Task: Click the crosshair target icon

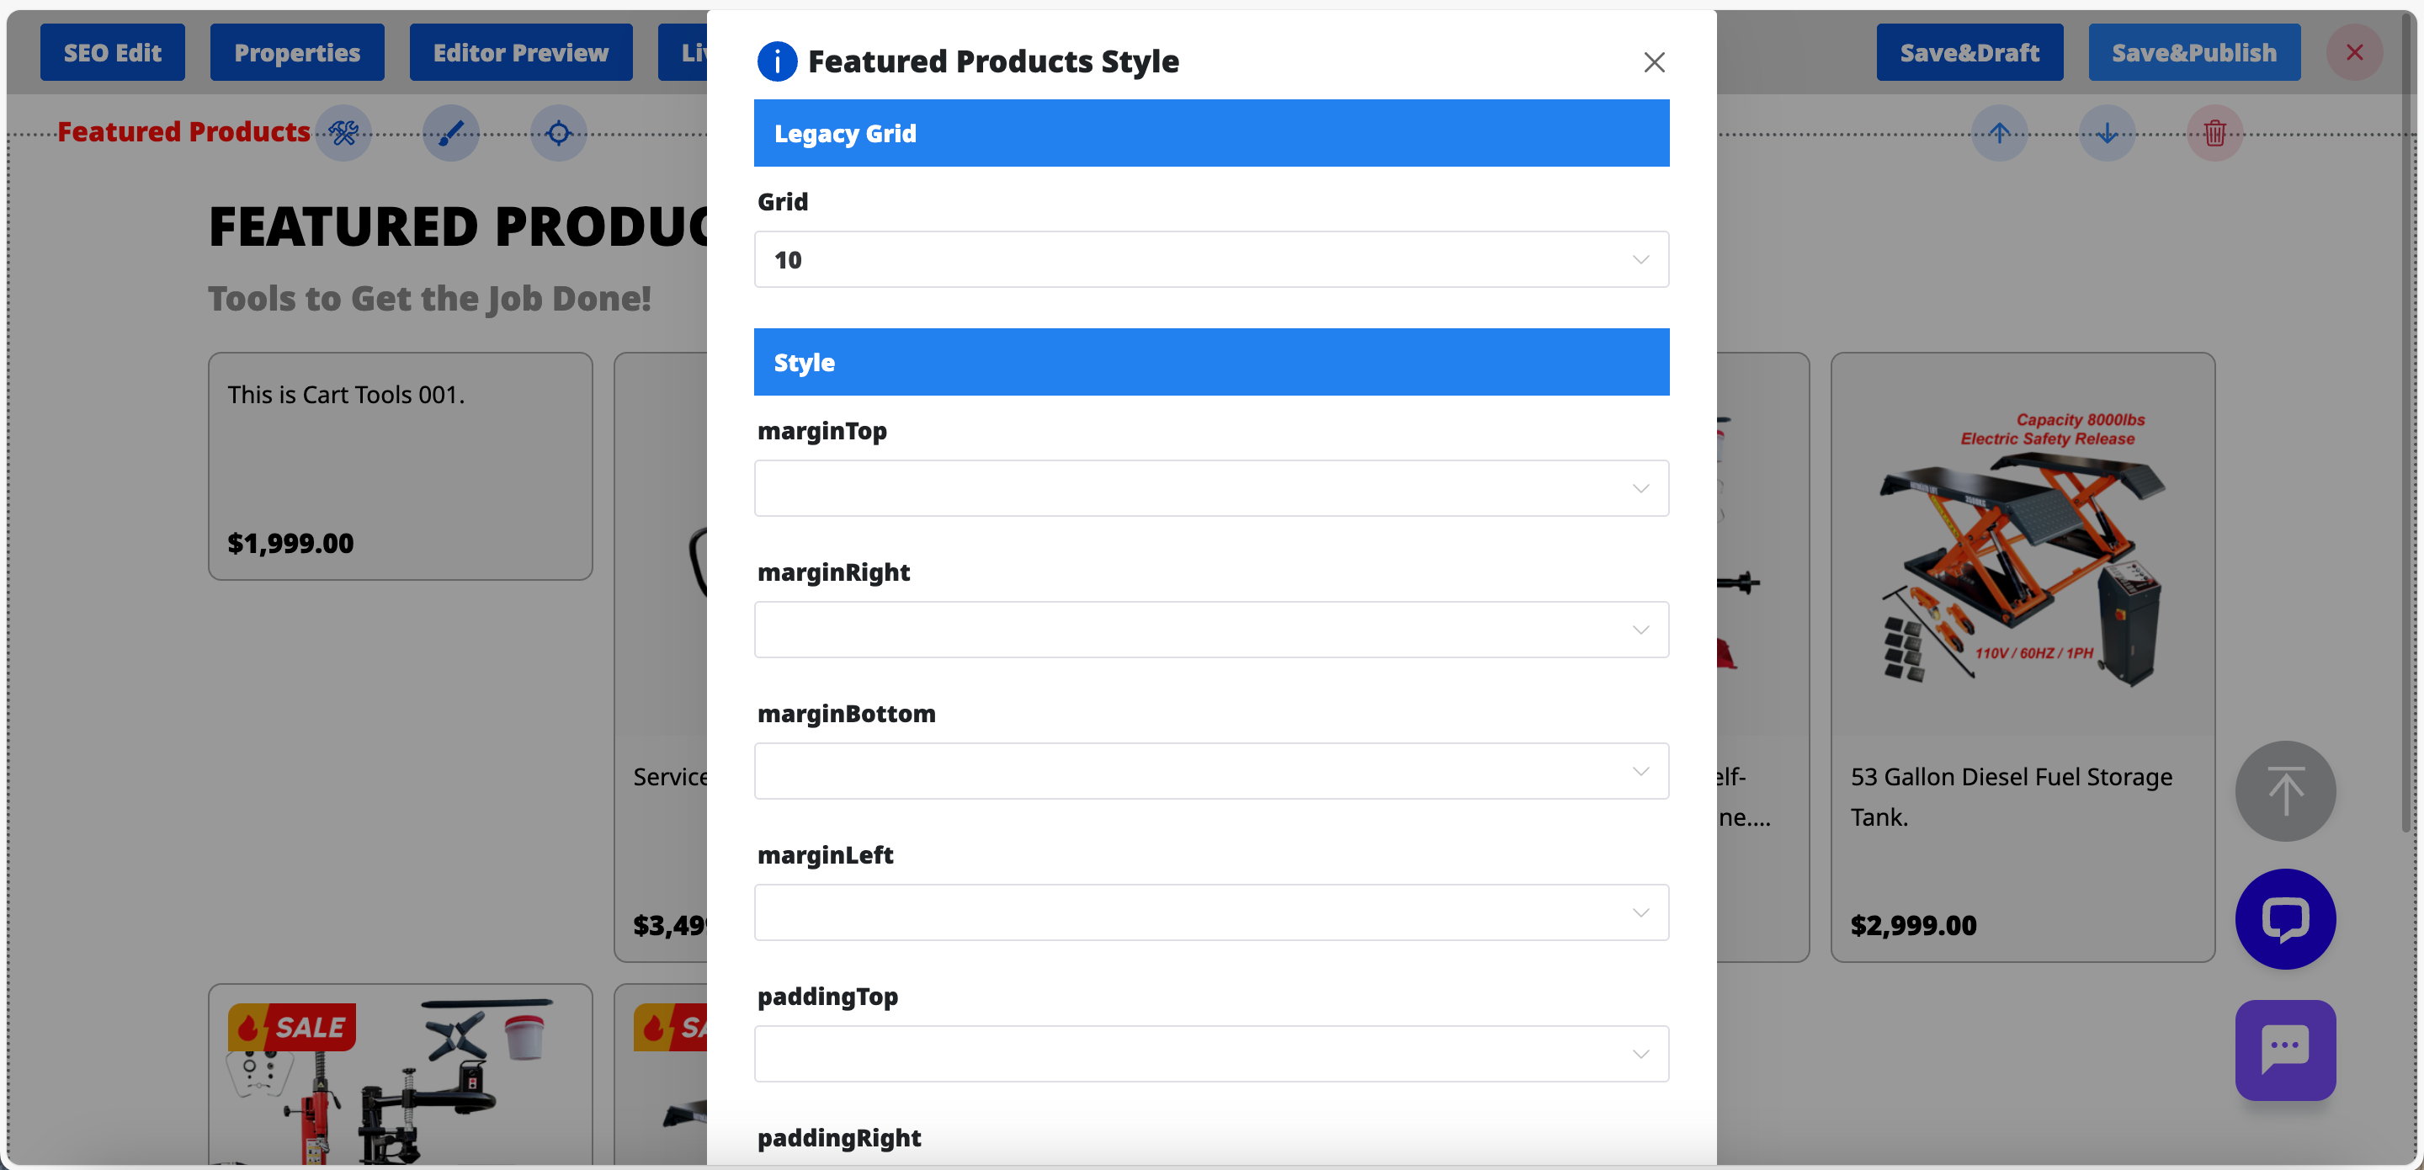Action: [x=558, y=133]
